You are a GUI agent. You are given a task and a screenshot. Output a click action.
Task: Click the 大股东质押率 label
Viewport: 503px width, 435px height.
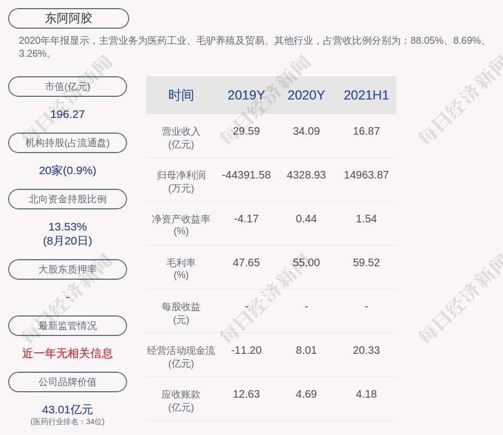68,269
